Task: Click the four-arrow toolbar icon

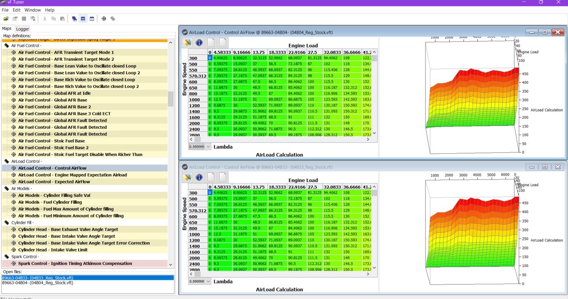Action: tap(104, 19)
